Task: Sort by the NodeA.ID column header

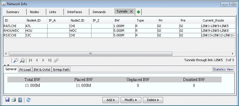Action: click(36, 20)
